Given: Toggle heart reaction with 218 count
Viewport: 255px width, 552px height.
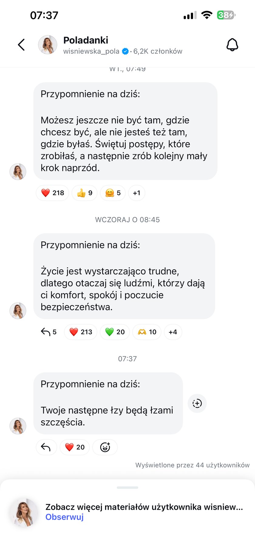Looking at the screenshot, I should click(53, 193).
